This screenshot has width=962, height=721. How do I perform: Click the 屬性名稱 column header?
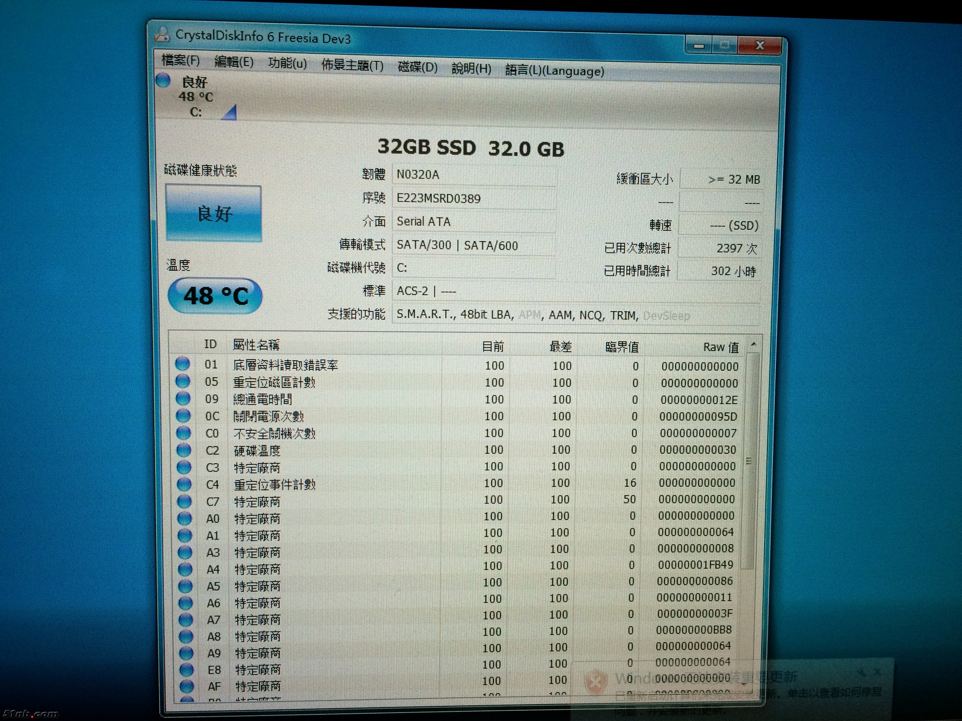(256, 345)
